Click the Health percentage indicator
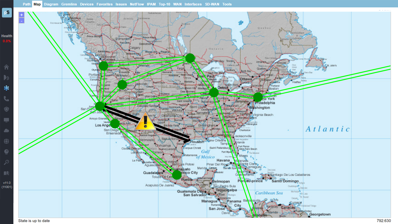 7,39
